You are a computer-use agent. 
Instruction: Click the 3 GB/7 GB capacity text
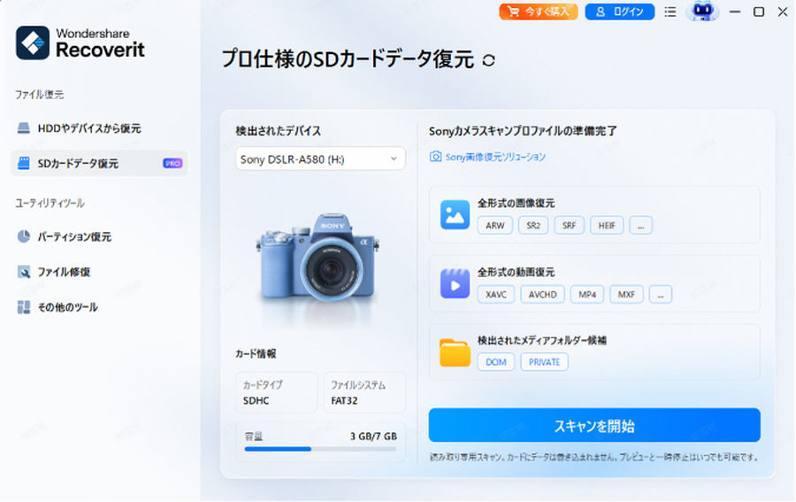pyautogui.click(x=373, y=436)
